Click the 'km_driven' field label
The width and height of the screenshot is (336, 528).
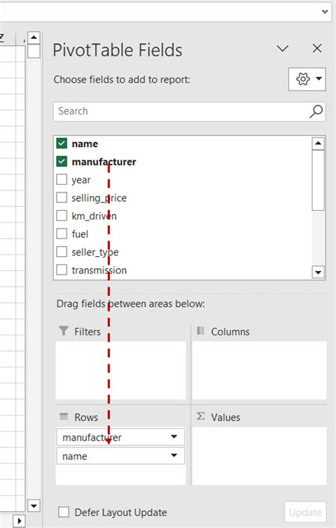94,216
